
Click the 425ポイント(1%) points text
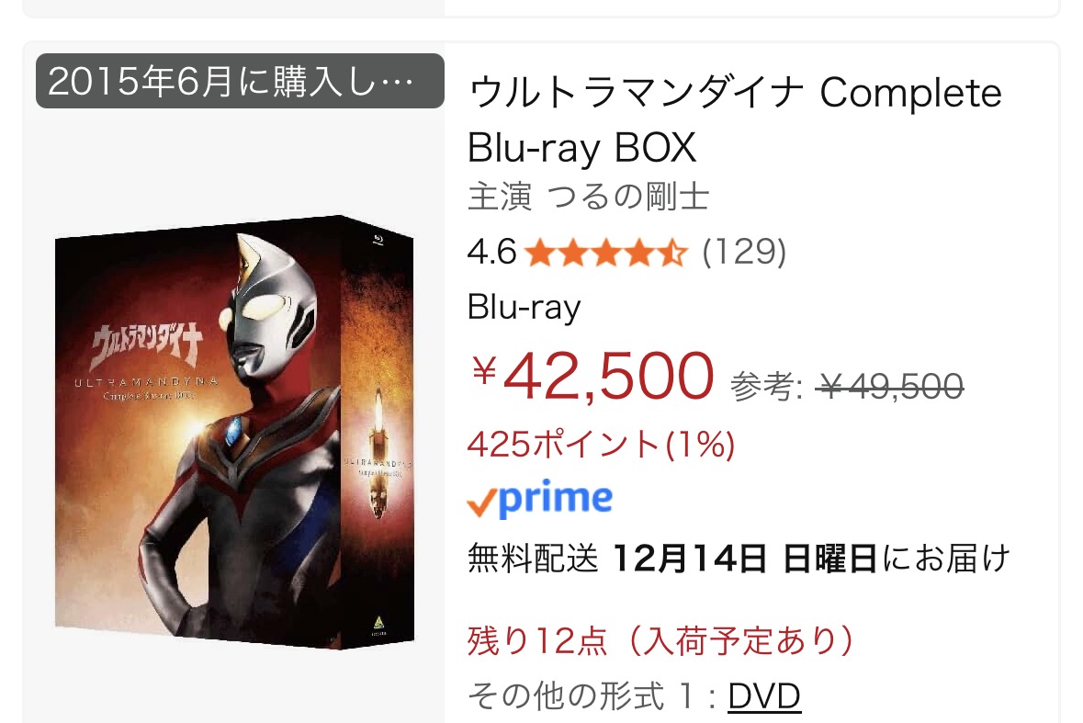pos(601,444)
